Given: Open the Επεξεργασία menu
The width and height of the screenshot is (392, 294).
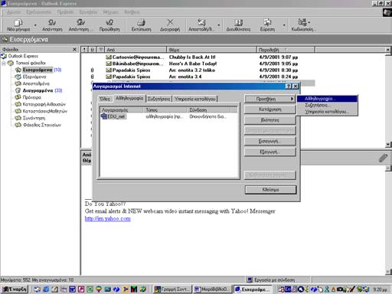Looking at the screenshot, I should click(x=38, y=12).
